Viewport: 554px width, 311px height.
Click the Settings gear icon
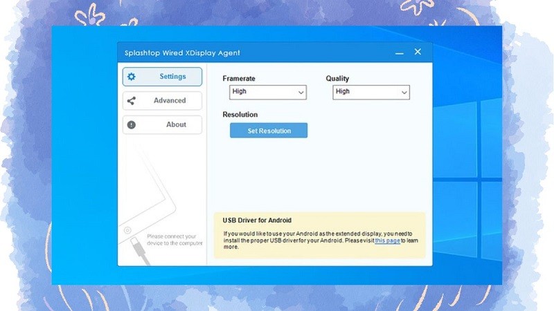tap(132, 77)
